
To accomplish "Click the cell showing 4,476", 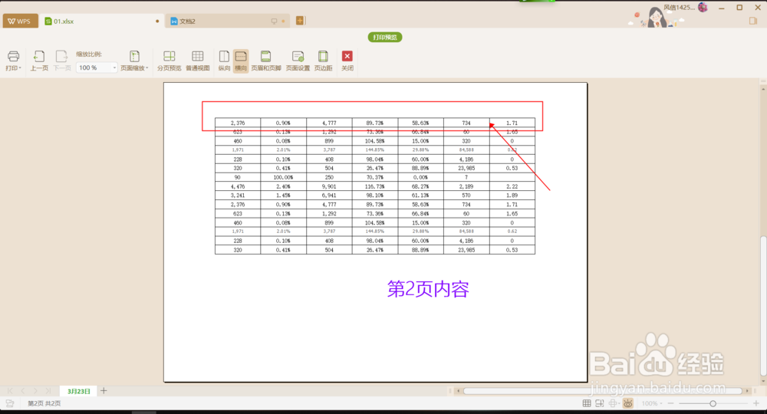I will (x=238, y=186).
